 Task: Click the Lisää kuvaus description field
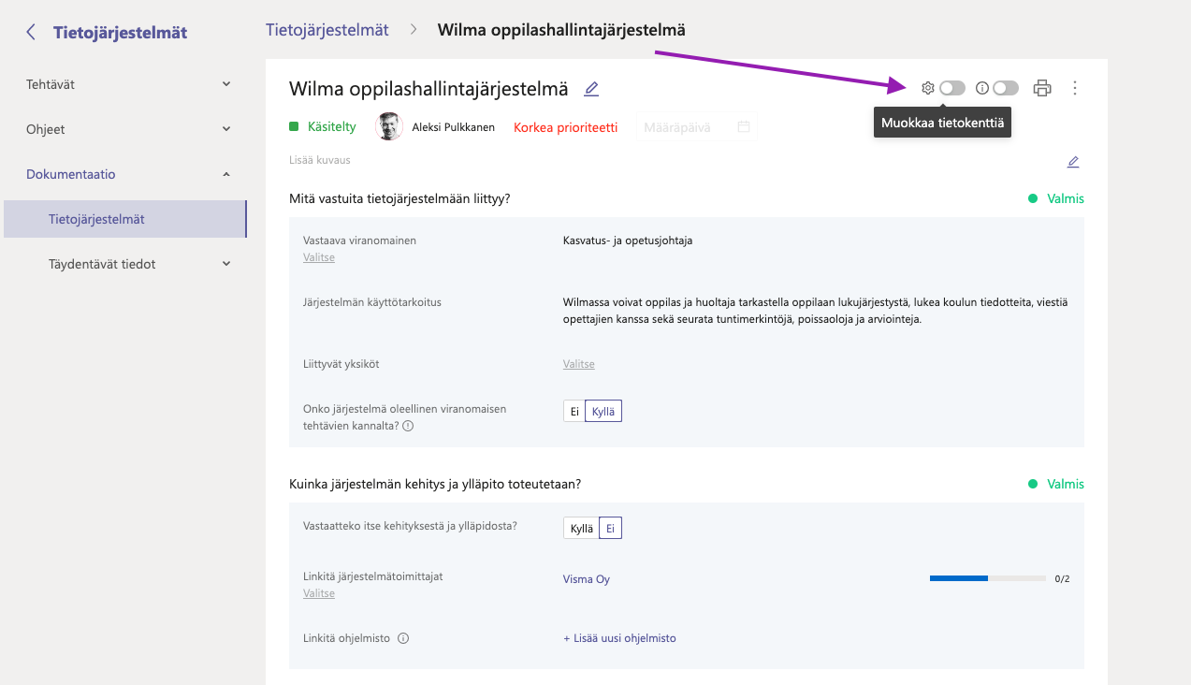pos(320,160)
